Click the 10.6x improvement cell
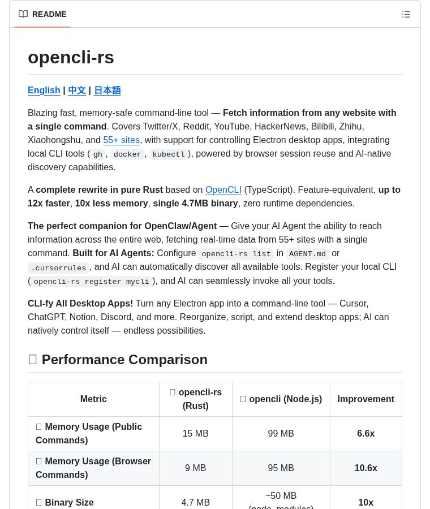Image resolution: width=430 pixels, height=509 pixels. click(x=365, y=468)
